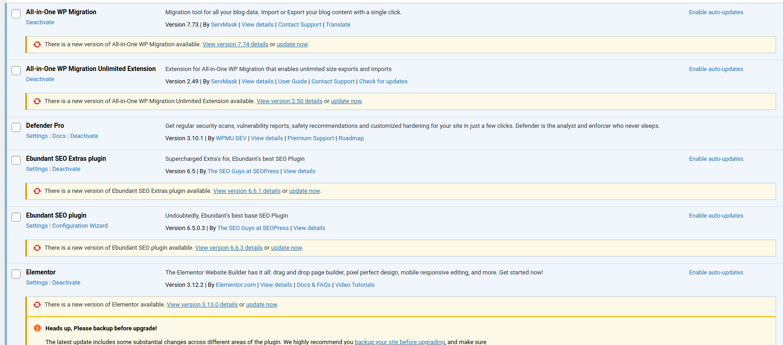Select the Ebundant SEO Extras plugin checkbox
Image resolution: width=783 pixels, height=345 pixels.
[16, 160]
